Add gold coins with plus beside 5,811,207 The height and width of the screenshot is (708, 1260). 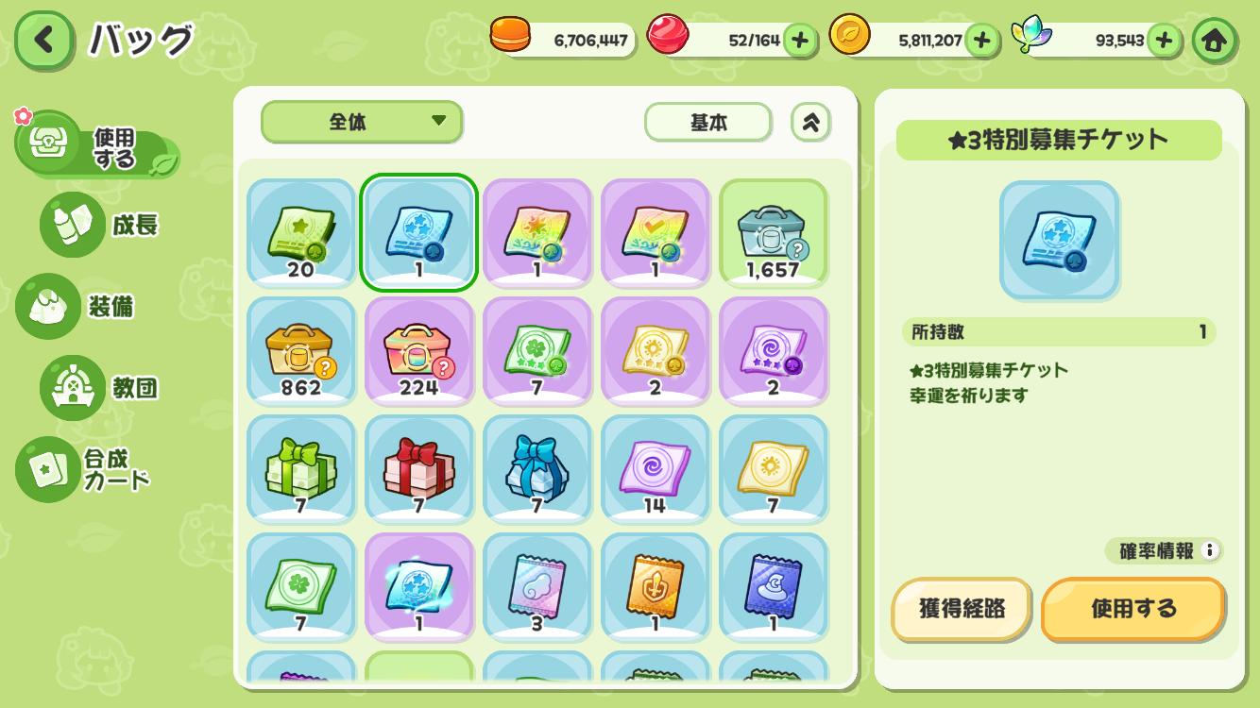982,41
